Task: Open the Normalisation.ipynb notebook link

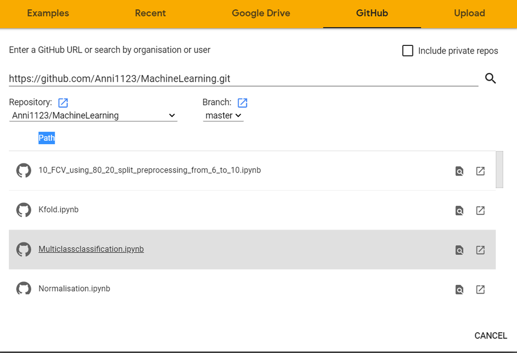Action: click(74, 288)
